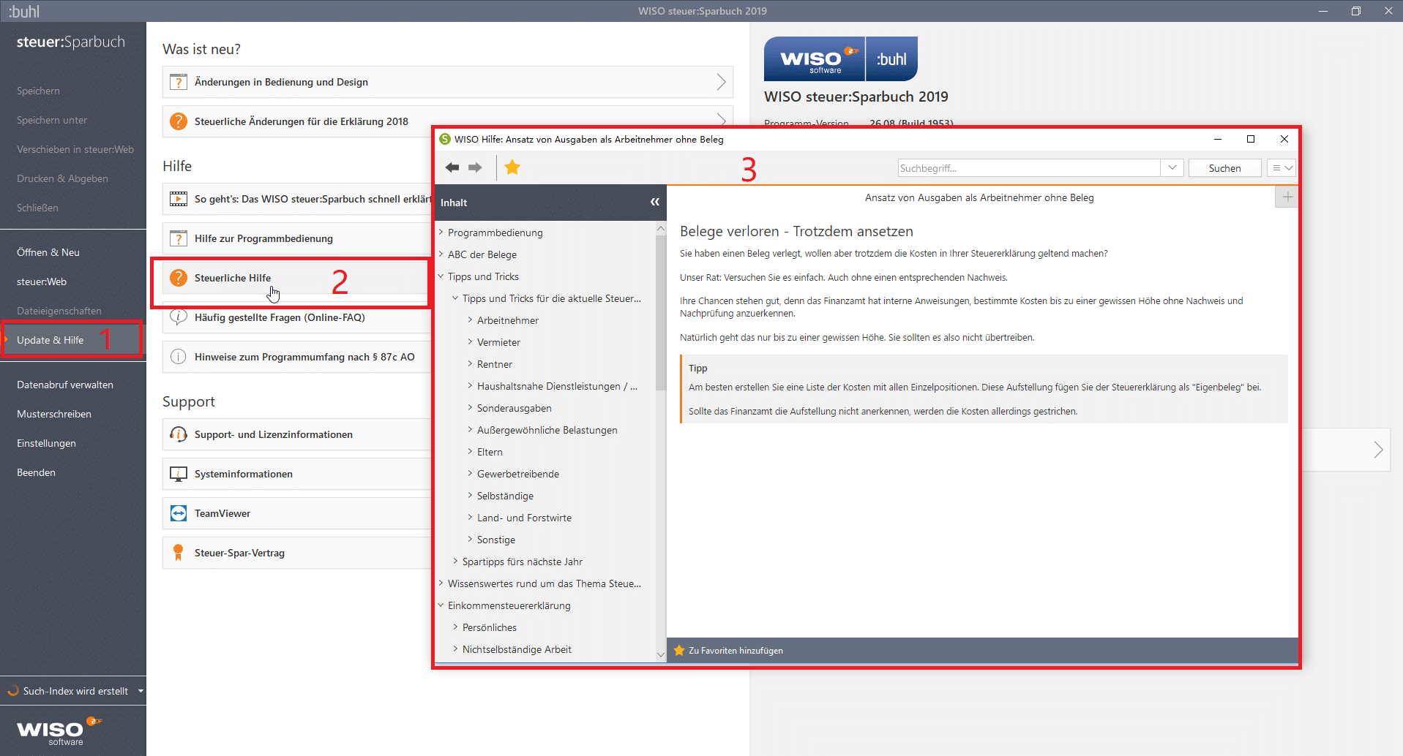Expand ABC der Belege tree node
Image resolution: width=1403 pixels, height=756 pixels.
(441, 254)
